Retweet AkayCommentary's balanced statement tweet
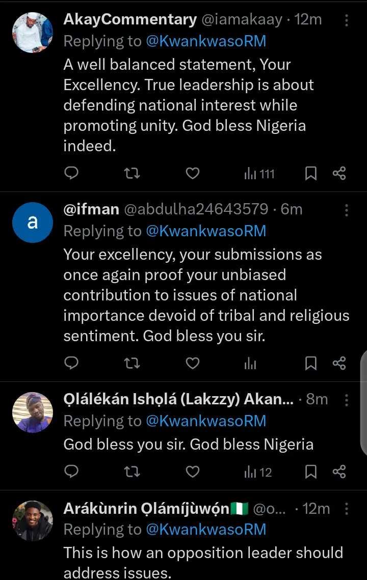The image size is (367, 580). point(132,174)
